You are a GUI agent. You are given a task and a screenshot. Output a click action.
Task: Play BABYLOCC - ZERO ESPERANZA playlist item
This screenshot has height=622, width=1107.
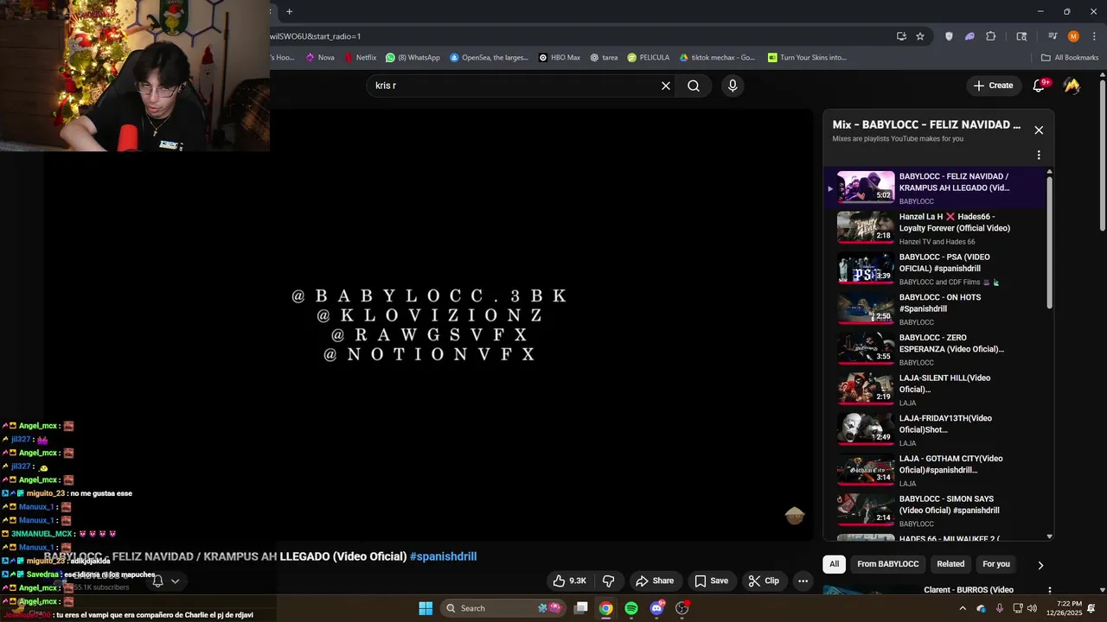[938, 350]
